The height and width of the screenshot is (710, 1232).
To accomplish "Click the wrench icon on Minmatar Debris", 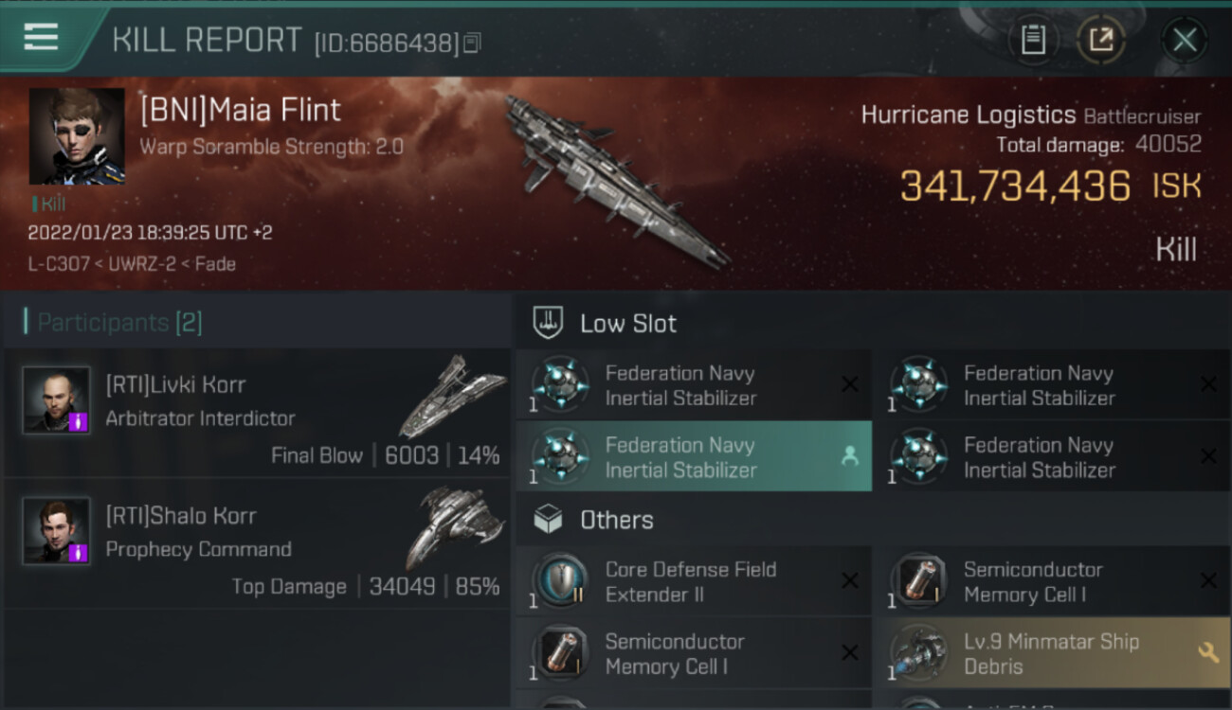I will (x=1207, y=652).
